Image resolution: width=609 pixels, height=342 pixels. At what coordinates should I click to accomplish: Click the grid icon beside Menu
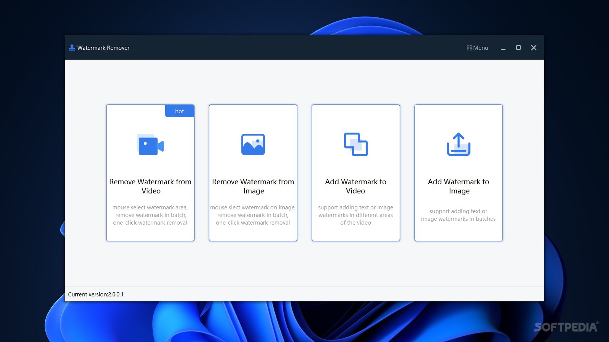click(x=469, y=48)
